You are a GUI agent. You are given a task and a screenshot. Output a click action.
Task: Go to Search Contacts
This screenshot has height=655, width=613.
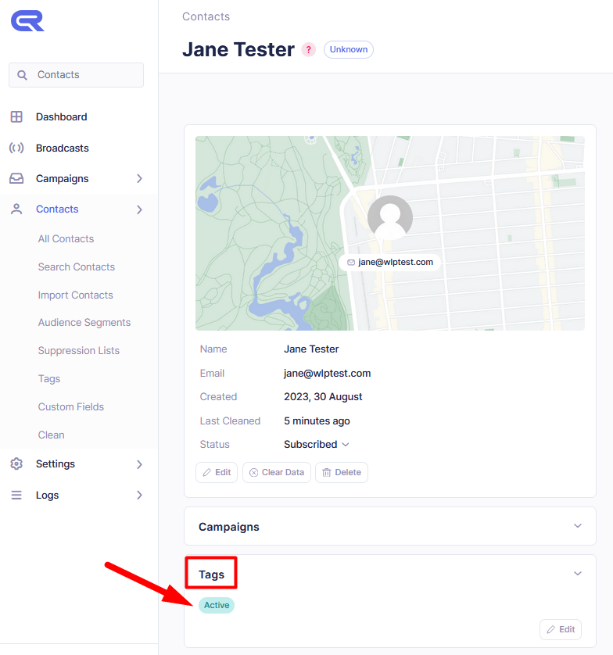pyautogui.click(x=77, y=267)
